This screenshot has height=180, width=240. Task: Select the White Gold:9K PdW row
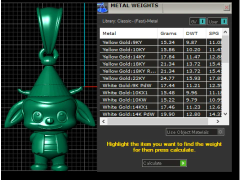click(x=160, y=85)
